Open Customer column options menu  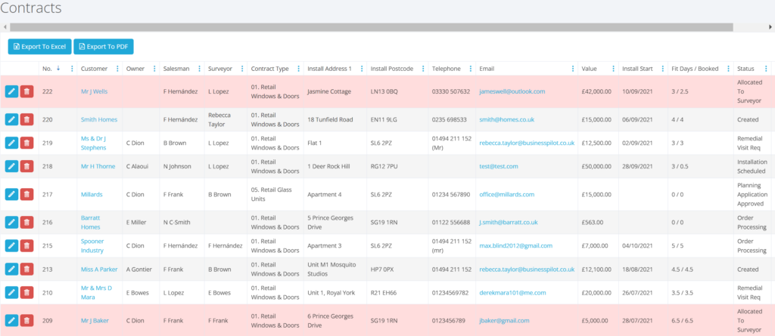pos(117,69)
